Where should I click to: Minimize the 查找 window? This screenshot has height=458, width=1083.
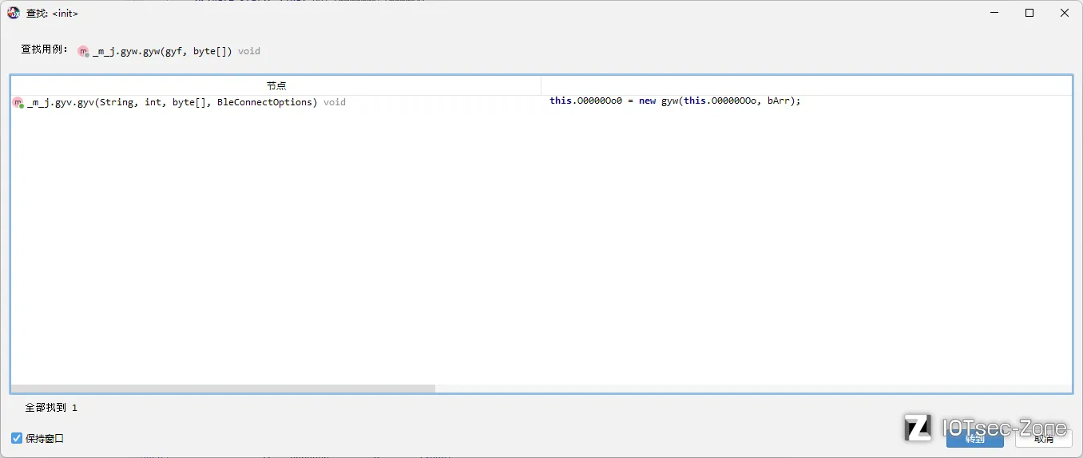(x=994, y=13)
